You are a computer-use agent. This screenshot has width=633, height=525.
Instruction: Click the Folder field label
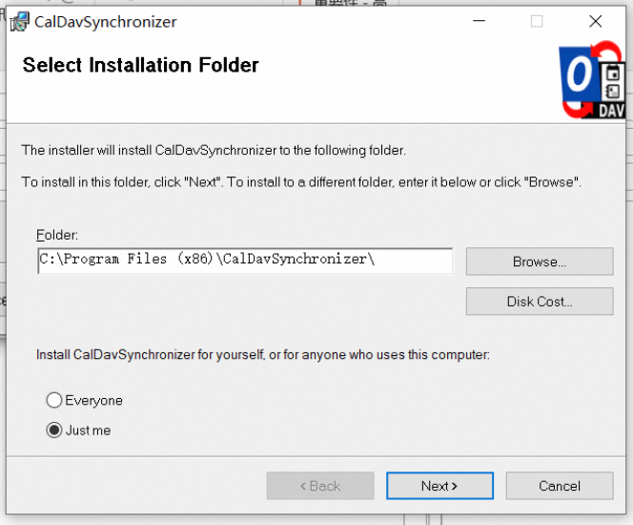(x=56, y=235)
